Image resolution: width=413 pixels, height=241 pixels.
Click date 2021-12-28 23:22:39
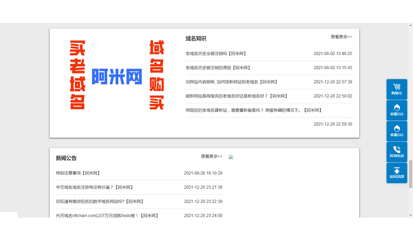[x=203, y=202]
